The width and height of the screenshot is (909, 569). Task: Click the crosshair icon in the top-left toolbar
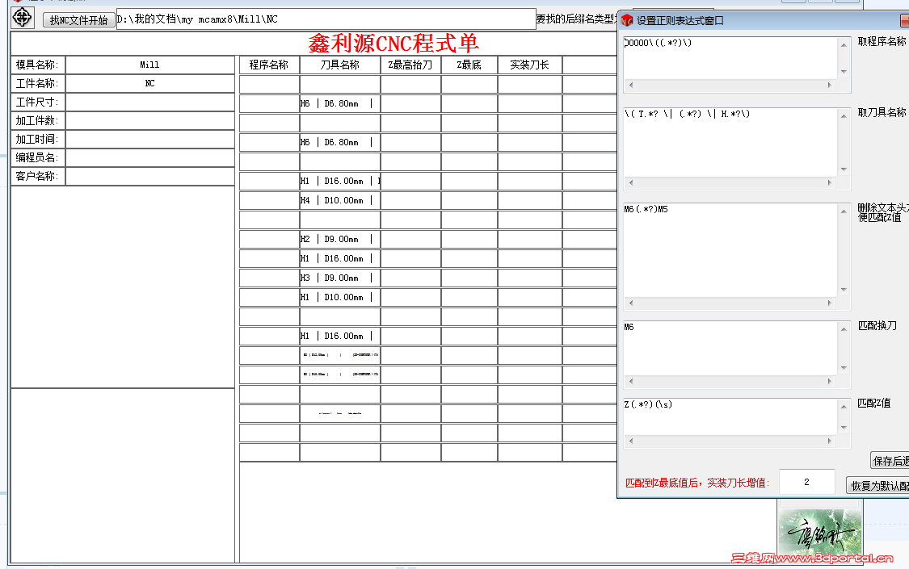(22, 18)
